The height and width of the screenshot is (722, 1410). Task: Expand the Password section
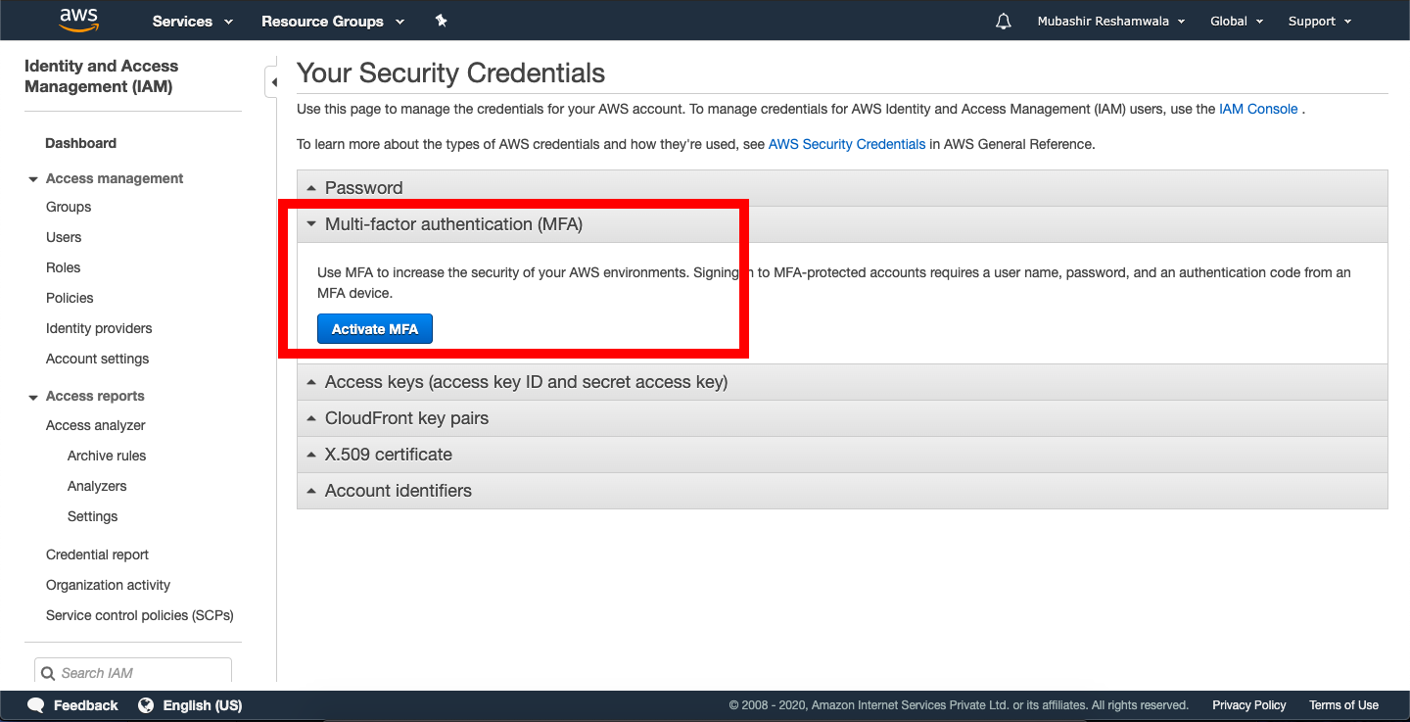coord(842,188)
